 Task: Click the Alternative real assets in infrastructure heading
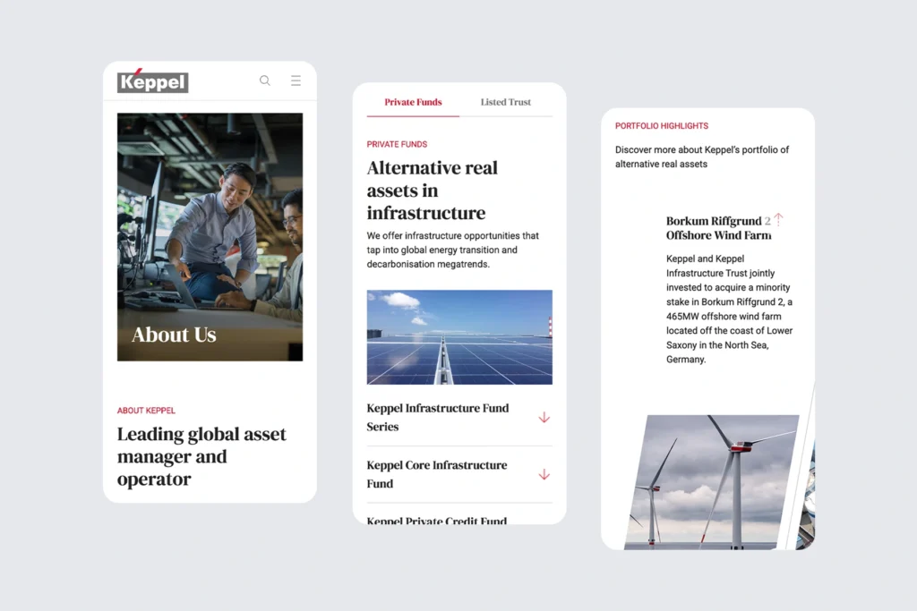[x=433, y=191]
